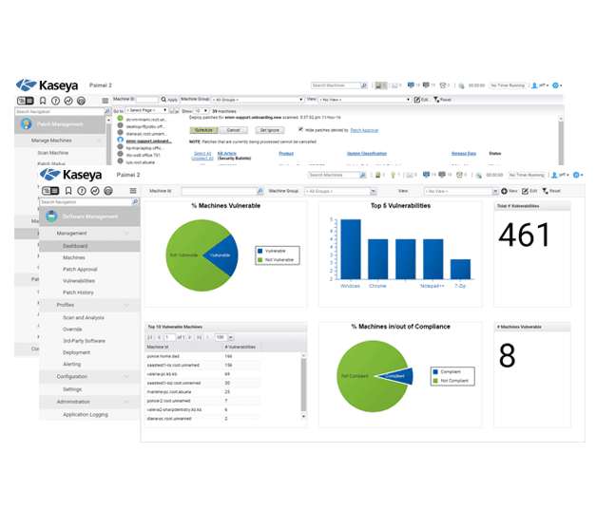Click the Schedule button
The image size is (596, 528).
coord(202,129)
